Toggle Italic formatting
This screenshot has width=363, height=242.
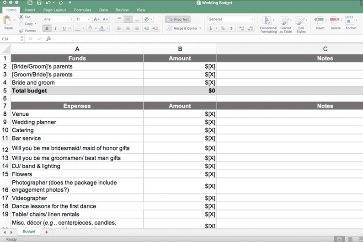(55, 28)
